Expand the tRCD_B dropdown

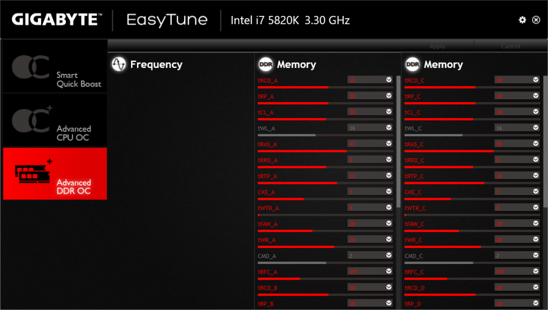(x=389, y=288)
